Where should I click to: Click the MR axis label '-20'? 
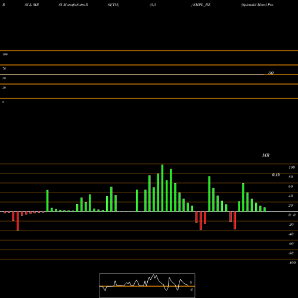coord(291,225)
